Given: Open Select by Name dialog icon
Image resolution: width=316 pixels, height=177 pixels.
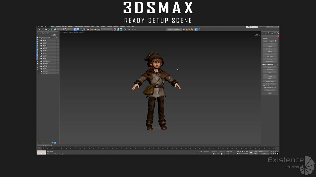Looking at the screenshot, I should coord(78,29).
